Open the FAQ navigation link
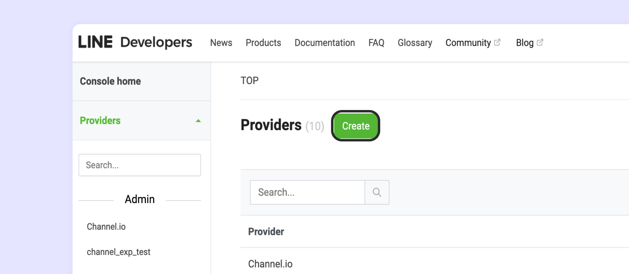 tap(376, 43)
